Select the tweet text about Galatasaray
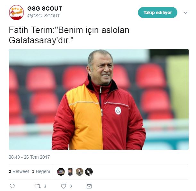Viewport: 196px width, 191px height. click(69, 35)
